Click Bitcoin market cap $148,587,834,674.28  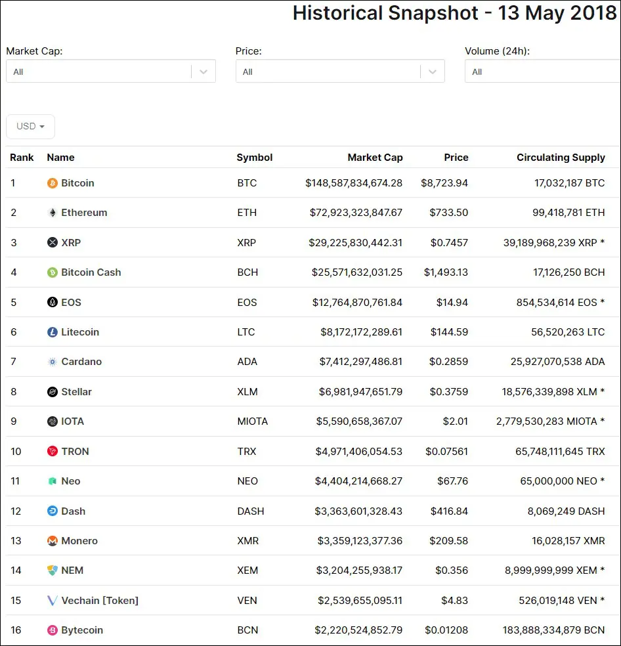pyautogui.click(x=354, y=183)
